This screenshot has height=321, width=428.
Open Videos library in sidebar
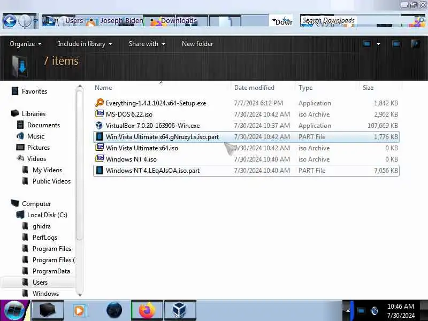[x=36, y=158]
